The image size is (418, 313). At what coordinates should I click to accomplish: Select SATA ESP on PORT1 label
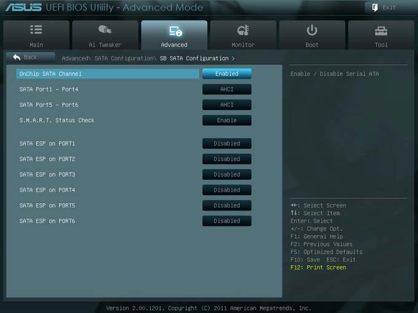(47, 144)
